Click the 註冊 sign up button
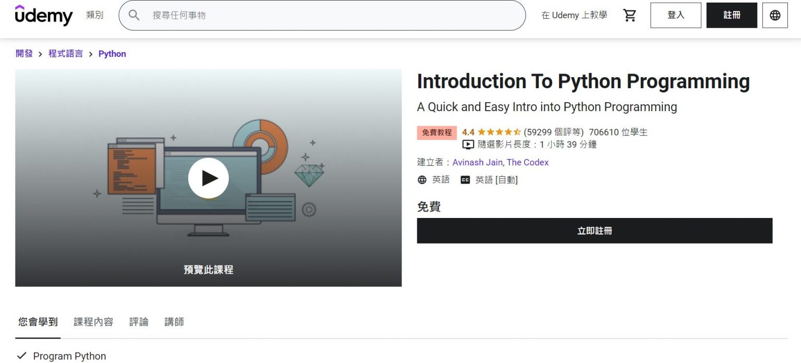 (731, 15)
